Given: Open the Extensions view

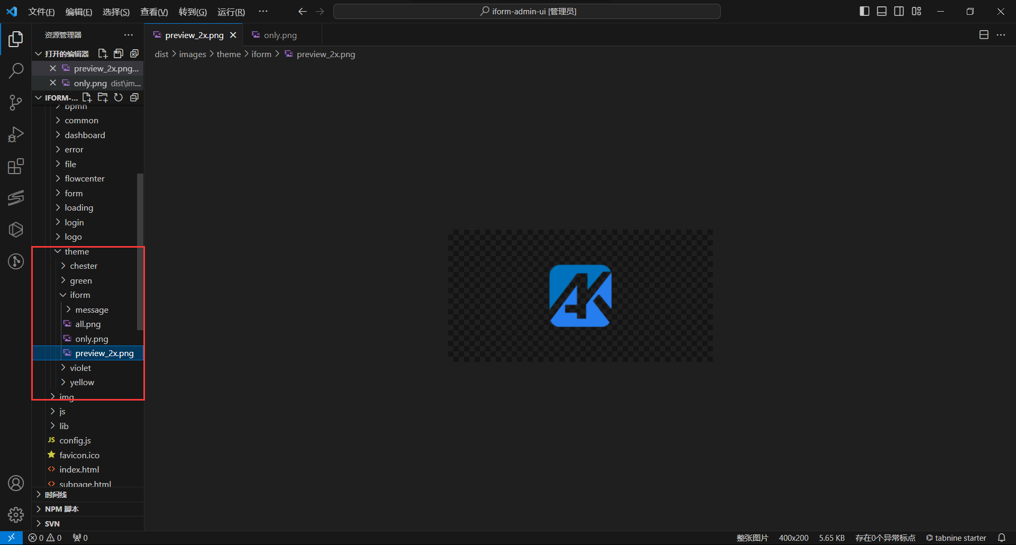Looking at the screenshot, I should coord(16,166).
